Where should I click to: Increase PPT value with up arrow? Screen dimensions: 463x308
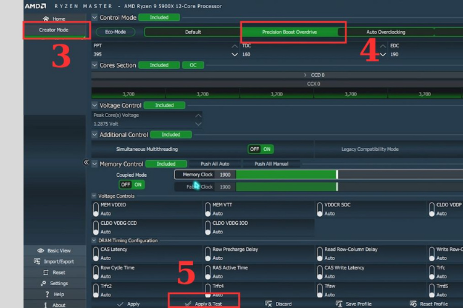235,46
